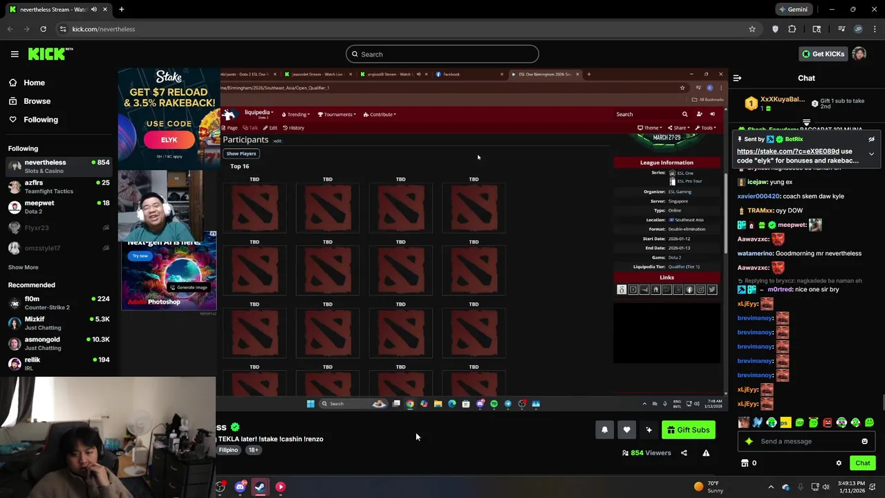Show hidden system tray icons
Viewport: 885px width, 498px height.
[771, 487]
